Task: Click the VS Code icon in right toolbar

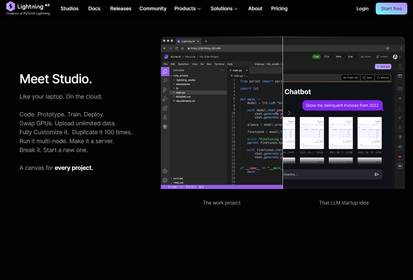Action: [x=400, y=98]
